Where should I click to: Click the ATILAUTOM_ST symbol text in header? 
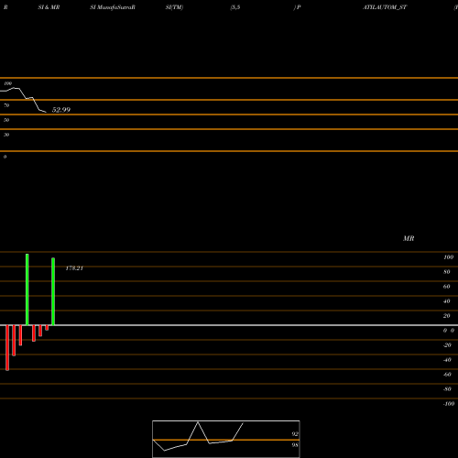385,7
